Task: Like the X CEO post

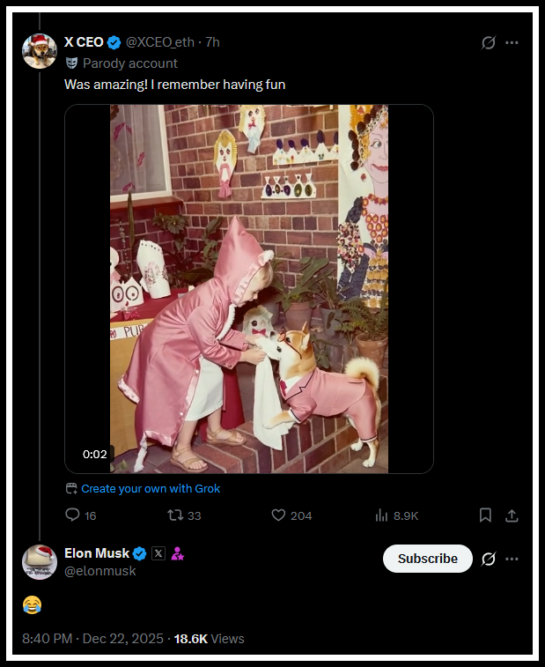Action: click(x=278, y=515)
